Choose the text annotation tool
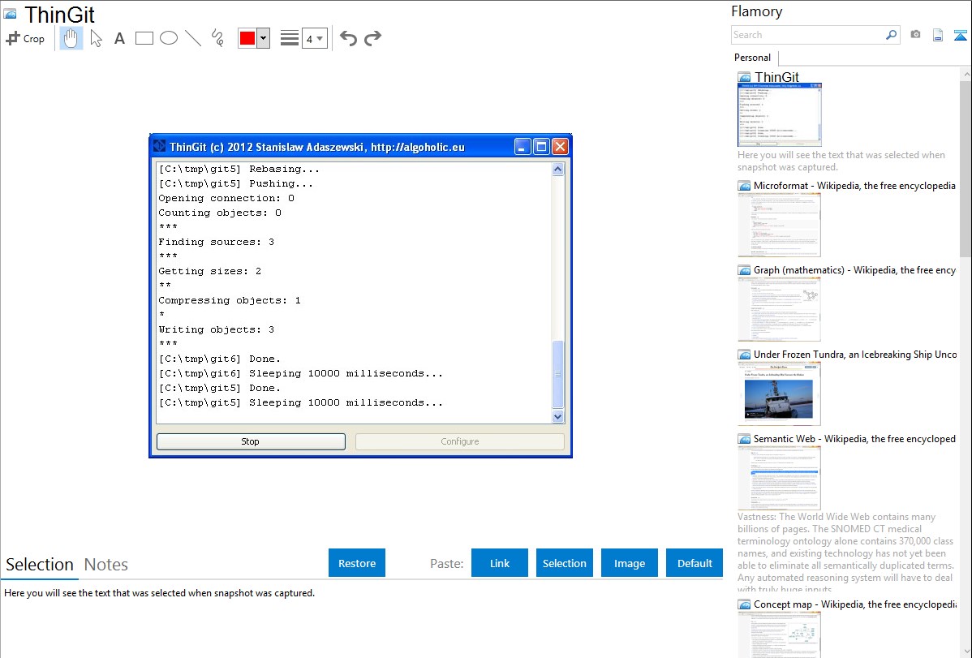Viewport: 972px width, 658px height. [x=119, y=38]
